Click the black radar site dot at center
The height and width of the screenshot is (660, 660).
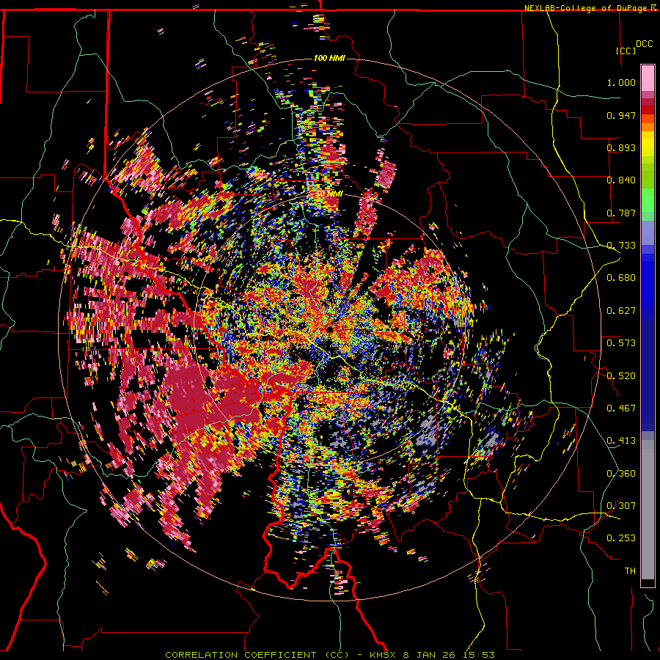(329, 329)
